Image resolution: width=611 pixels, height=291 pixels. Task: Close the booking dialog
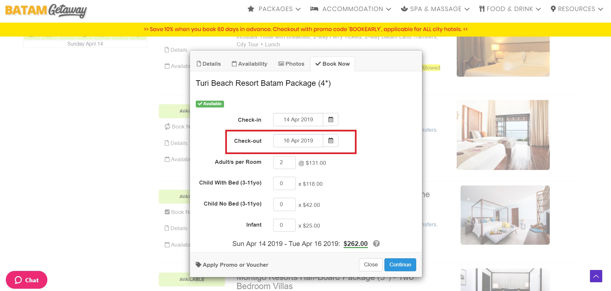coord(371,264)
